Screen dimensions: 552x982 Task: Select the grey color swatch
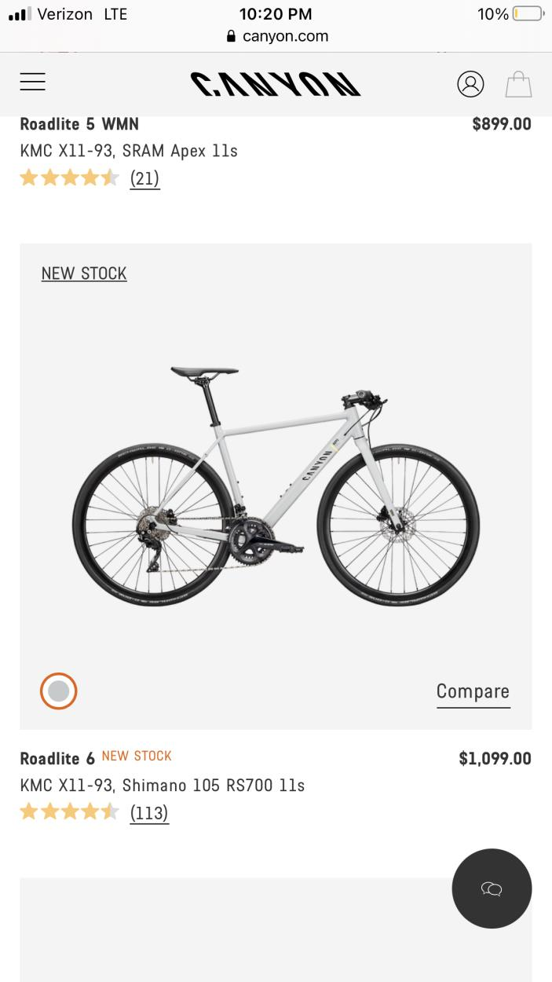pyautogui.click(x=59, y=691)
